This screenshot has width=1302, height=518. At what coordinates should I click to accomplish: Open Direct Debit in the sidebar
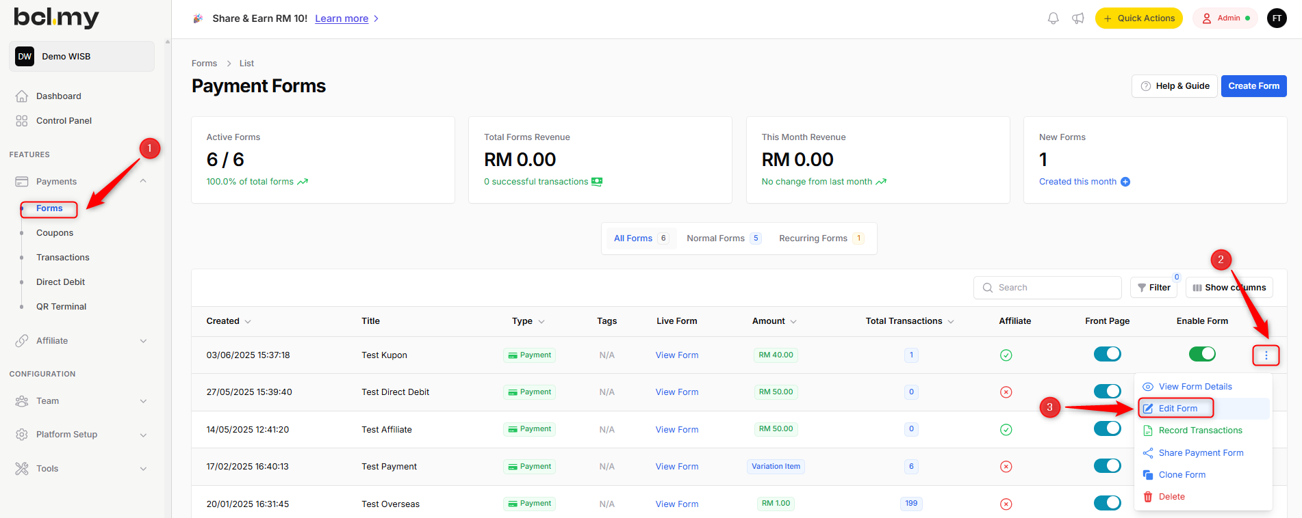point(61,282)
